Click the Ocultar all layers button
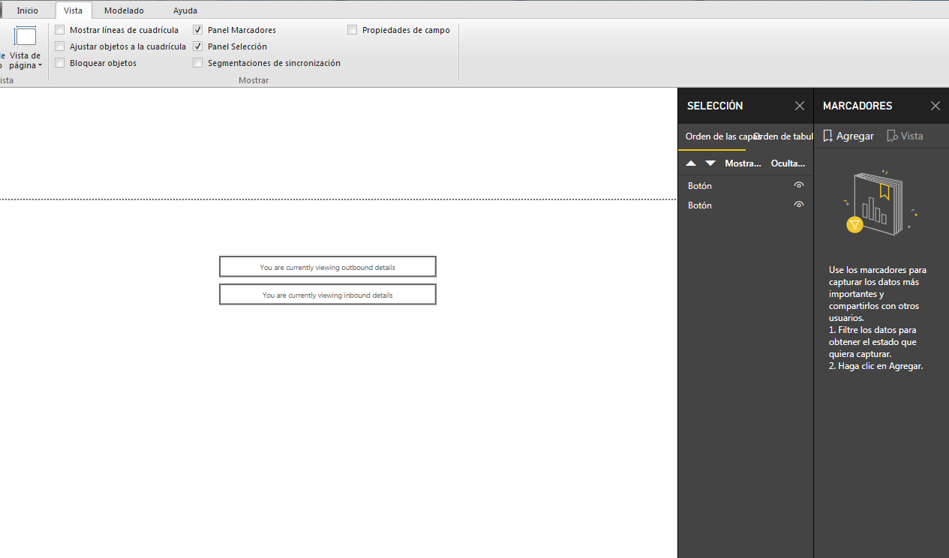Image resolution: width=949 pixels, height=558 pixels. click(x=788, y=163)
